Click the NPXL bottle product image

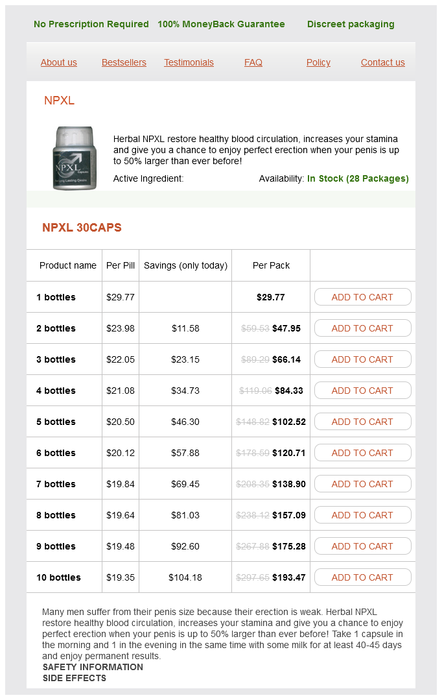pos(74,158)
